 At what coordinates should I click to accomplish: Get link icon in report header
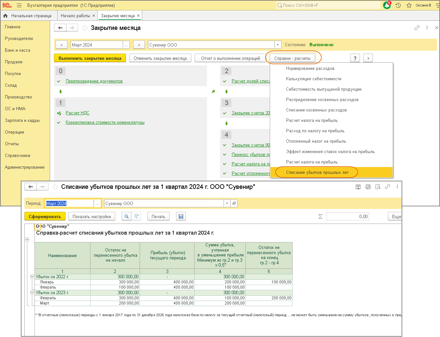pyautogui.click(x=387, y=187)
